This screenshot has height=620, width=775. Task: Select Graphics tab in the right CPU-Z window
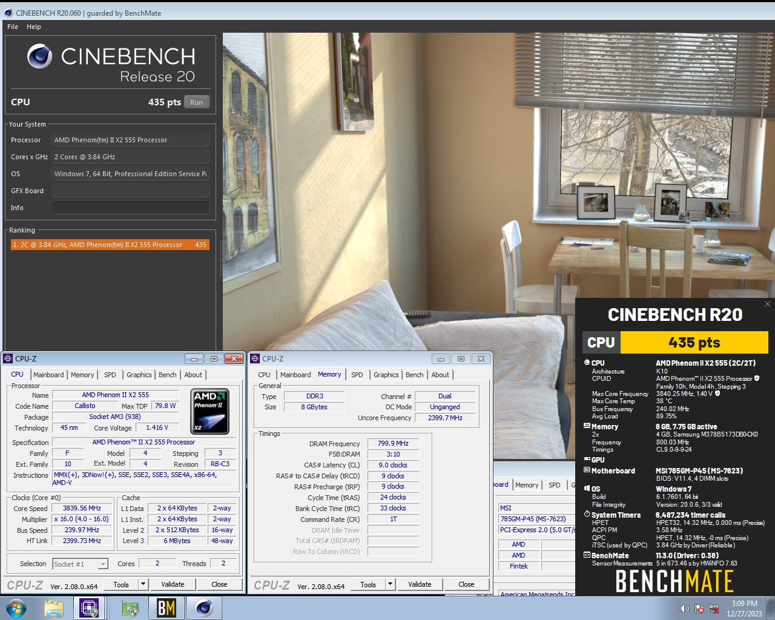coord(386,375)
